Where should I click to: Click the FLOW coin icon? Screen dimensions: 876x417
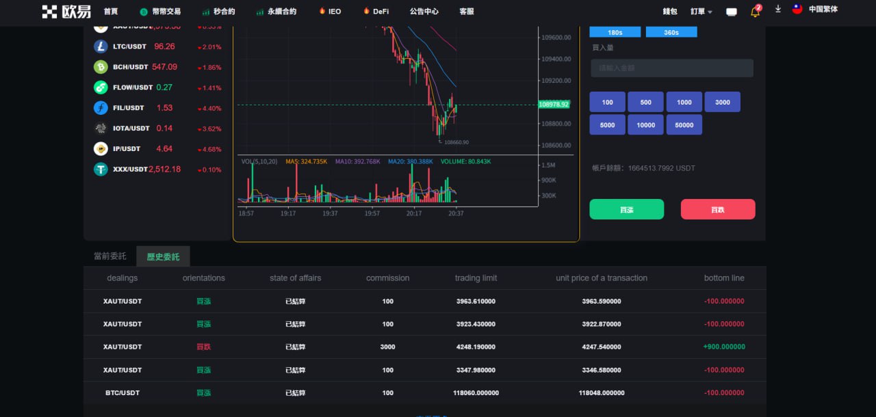coord(101,88)
